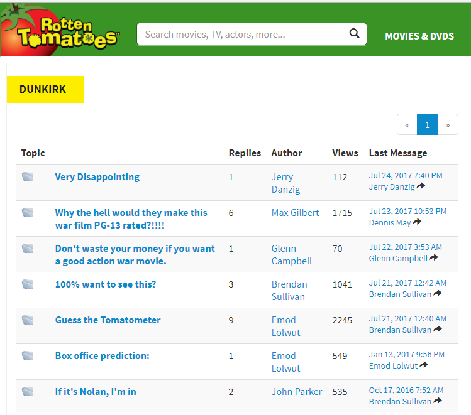Click the 9 replies value
This screenshot has width=471, height=415.
(231, 320)
